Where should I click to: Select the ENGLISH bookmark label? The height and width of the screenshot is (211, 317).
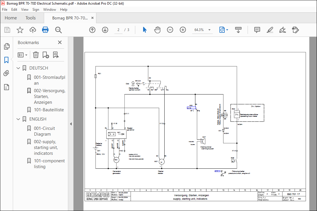point(38,119)
